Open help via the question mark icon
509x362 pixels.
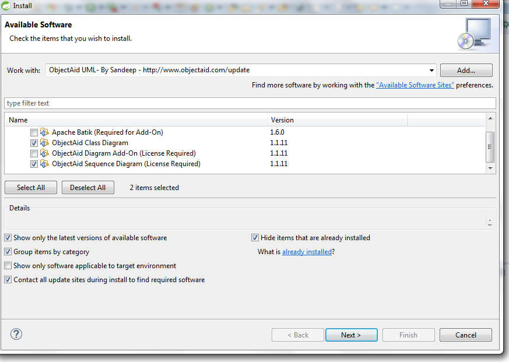[x=16, y=334]
